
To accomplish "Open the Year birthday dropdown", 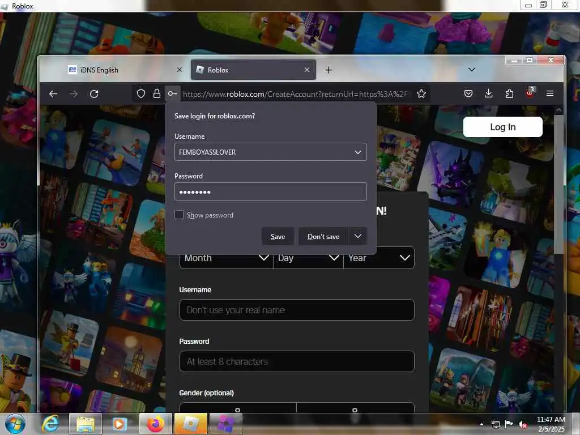I will [x=379, y=258].
